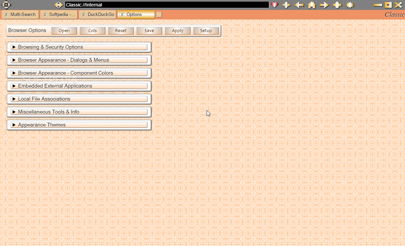Image resolution: width=405 pixels, height=246 pixels.
Task: Go forward with the right arrow icon
Action: 324,5
